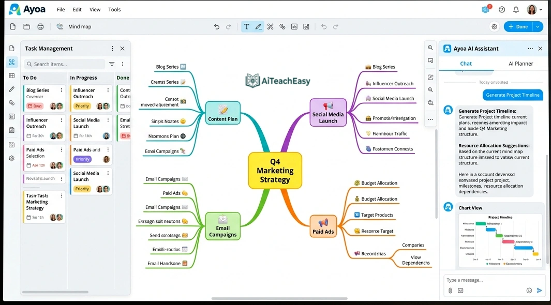551x305 pixels.
Task: Open the notifications bell
Action: pos(516,9)
